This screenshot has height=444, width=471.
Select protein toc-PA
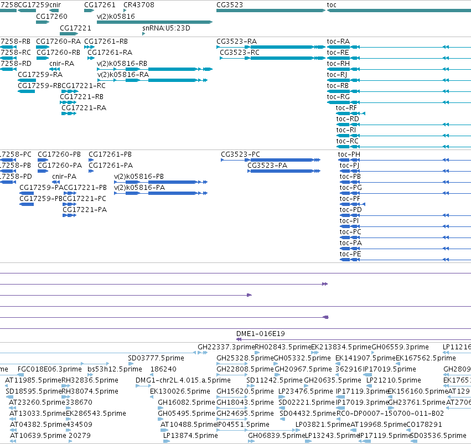pyautogui.click(x=350, y=242)
